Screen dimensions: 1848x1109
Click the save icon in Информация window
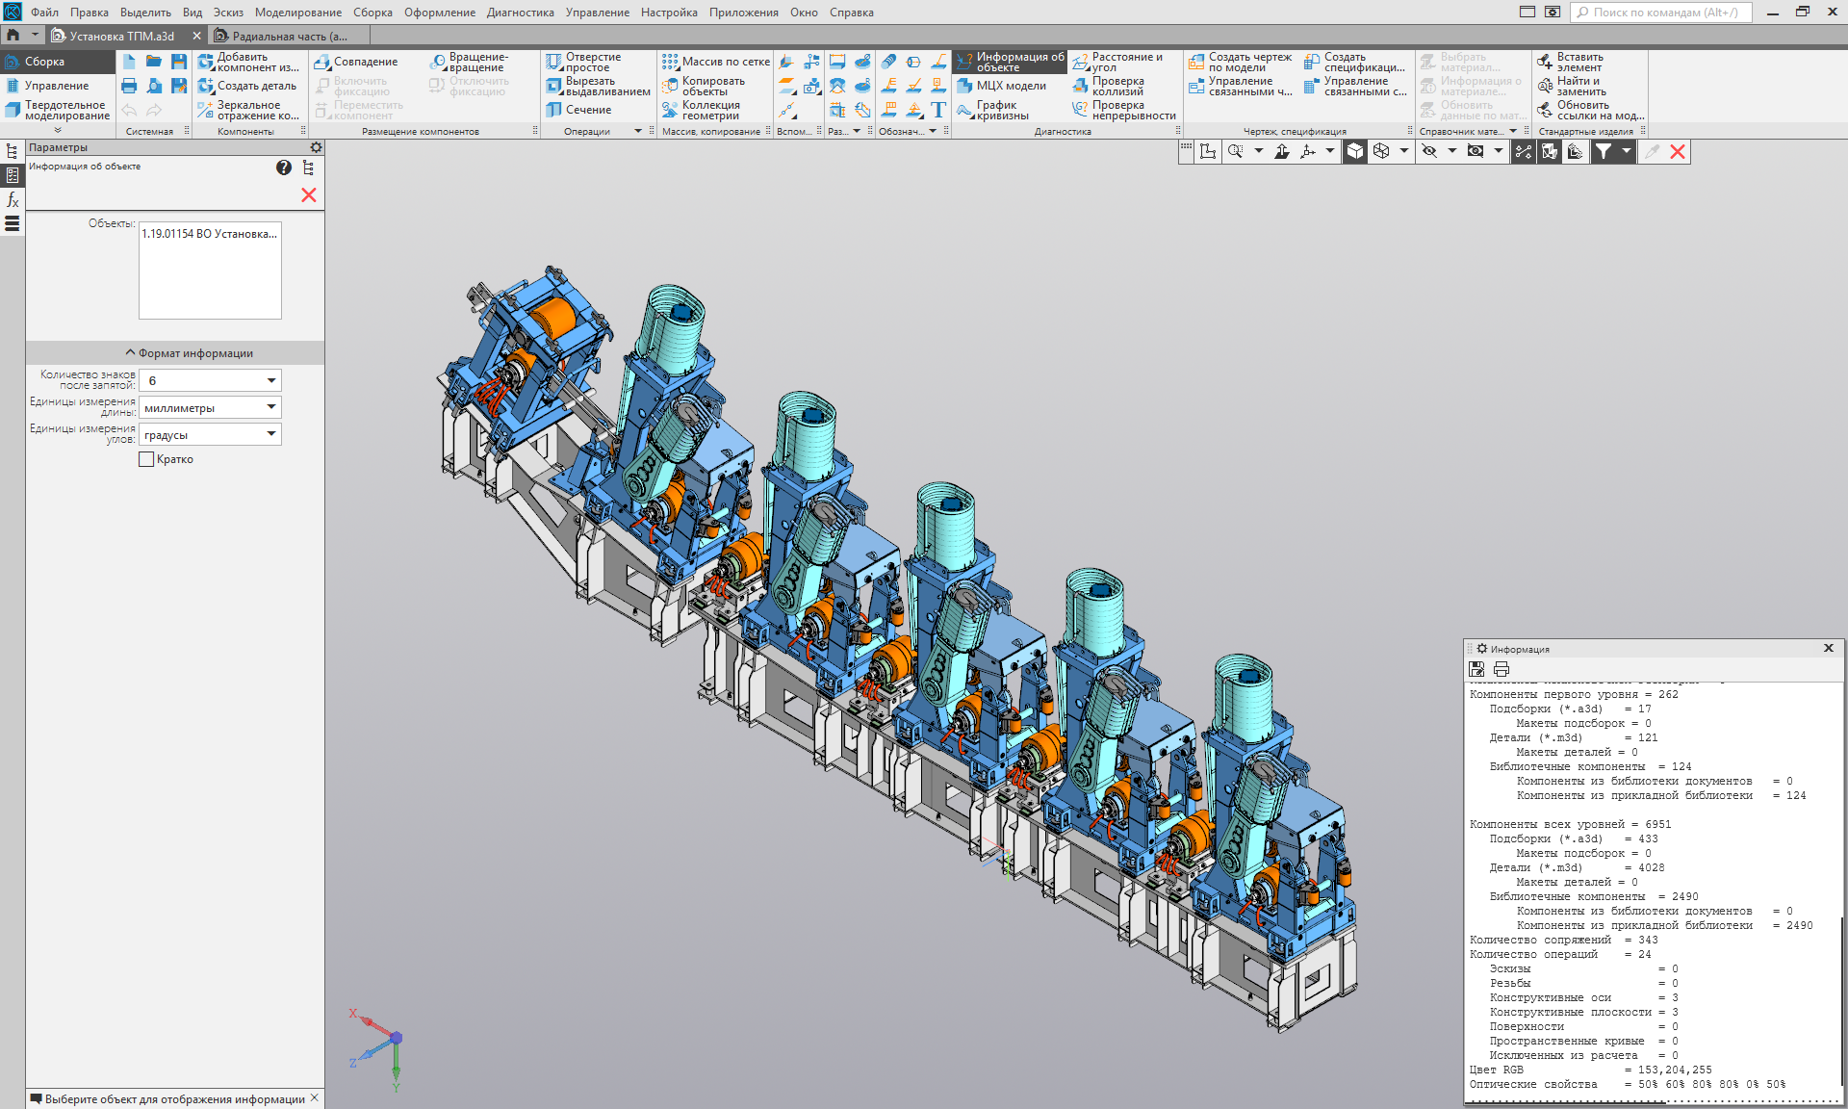(1476, 669)
